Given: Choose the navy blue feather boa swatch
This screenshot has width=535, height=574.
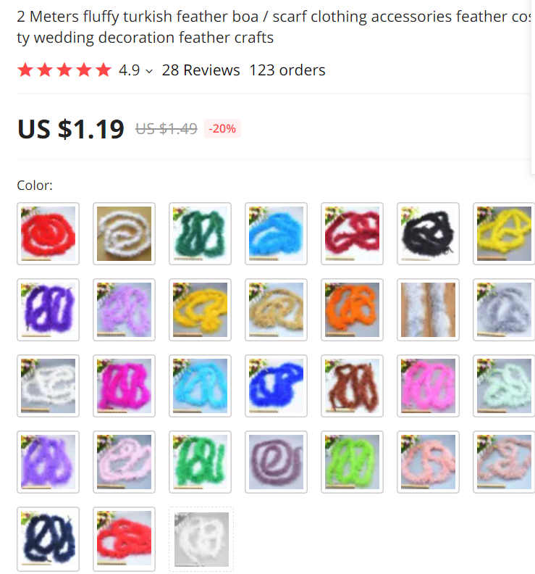Looking at the screenshot, I should (48, 538).
